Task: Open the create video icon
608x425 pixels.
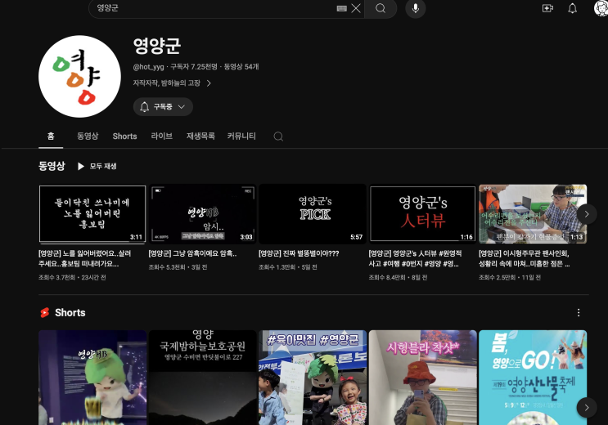Action: 547,8
